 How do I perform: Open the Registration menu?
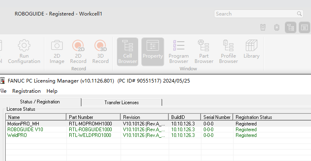coord(26,91)
